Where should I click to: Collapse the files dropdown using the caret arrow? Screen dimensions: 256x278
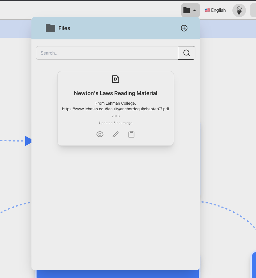195,10
